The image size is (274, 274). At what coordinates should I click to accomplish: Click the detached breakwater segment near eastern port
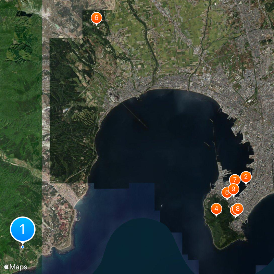[x=207, y=144]
